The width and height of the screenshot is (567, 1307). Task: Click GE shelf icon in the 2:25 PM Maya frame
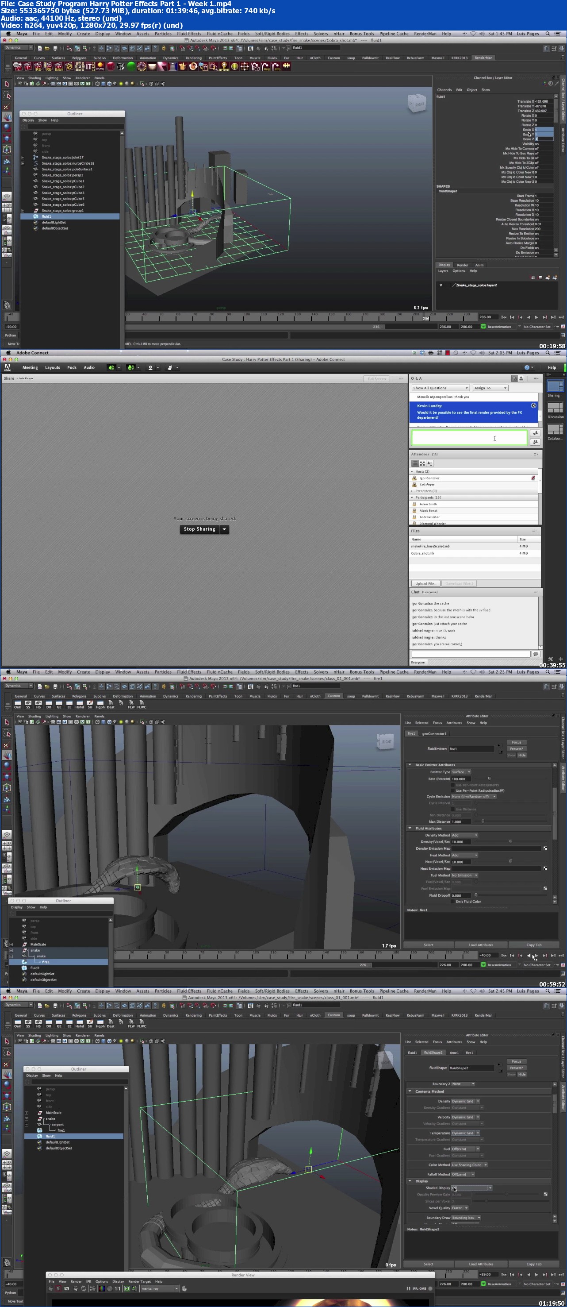(x=59, y=704)
